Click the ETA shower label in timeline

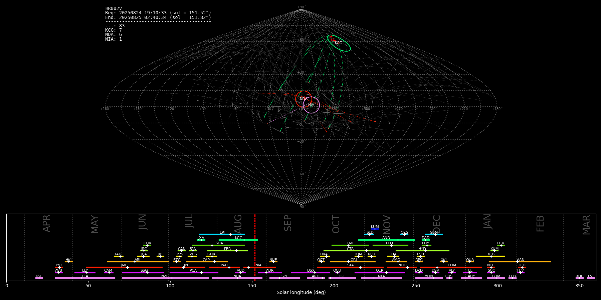[85, 276]
